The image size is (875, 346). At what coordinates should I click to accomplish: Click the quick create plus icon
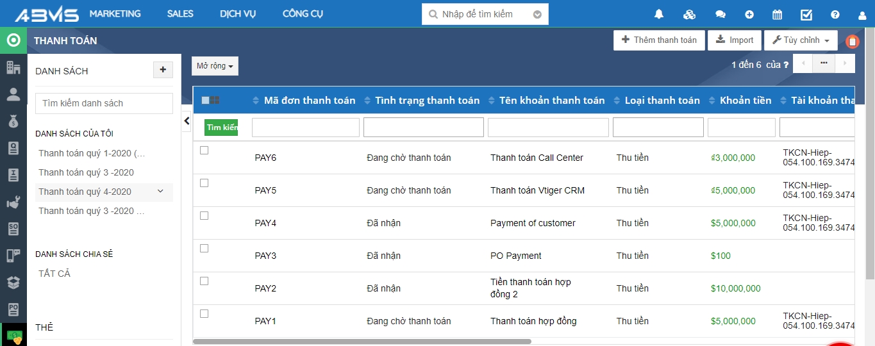coord(749,14)
